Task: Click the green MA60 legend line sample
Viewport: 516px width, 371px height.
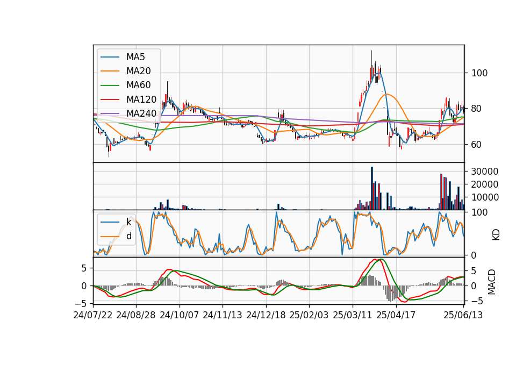Action: tap(110, 85)
